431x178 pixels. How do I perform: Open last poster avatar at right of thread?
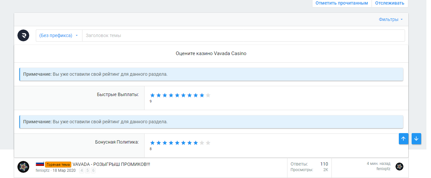tap(399, 167)
